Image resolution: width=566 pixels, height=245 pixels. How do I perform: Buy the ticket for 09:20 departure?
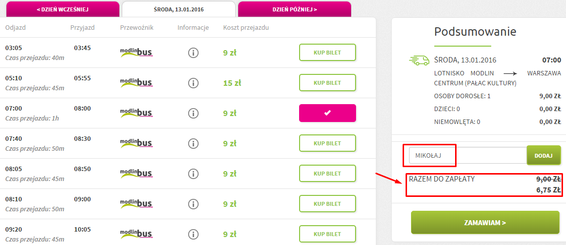327,234
